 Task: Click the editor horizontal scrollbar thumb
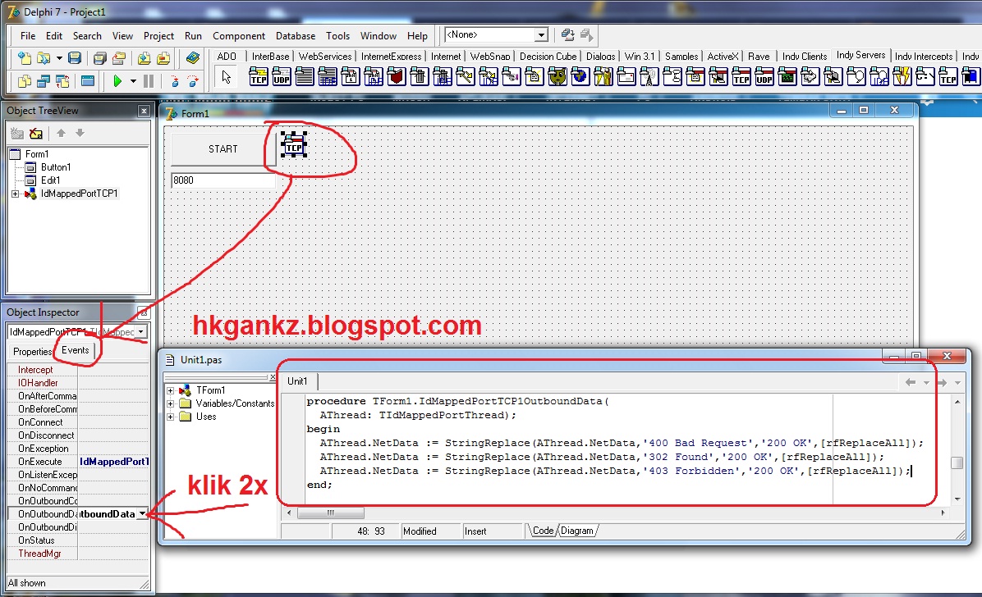click(331, 513)
